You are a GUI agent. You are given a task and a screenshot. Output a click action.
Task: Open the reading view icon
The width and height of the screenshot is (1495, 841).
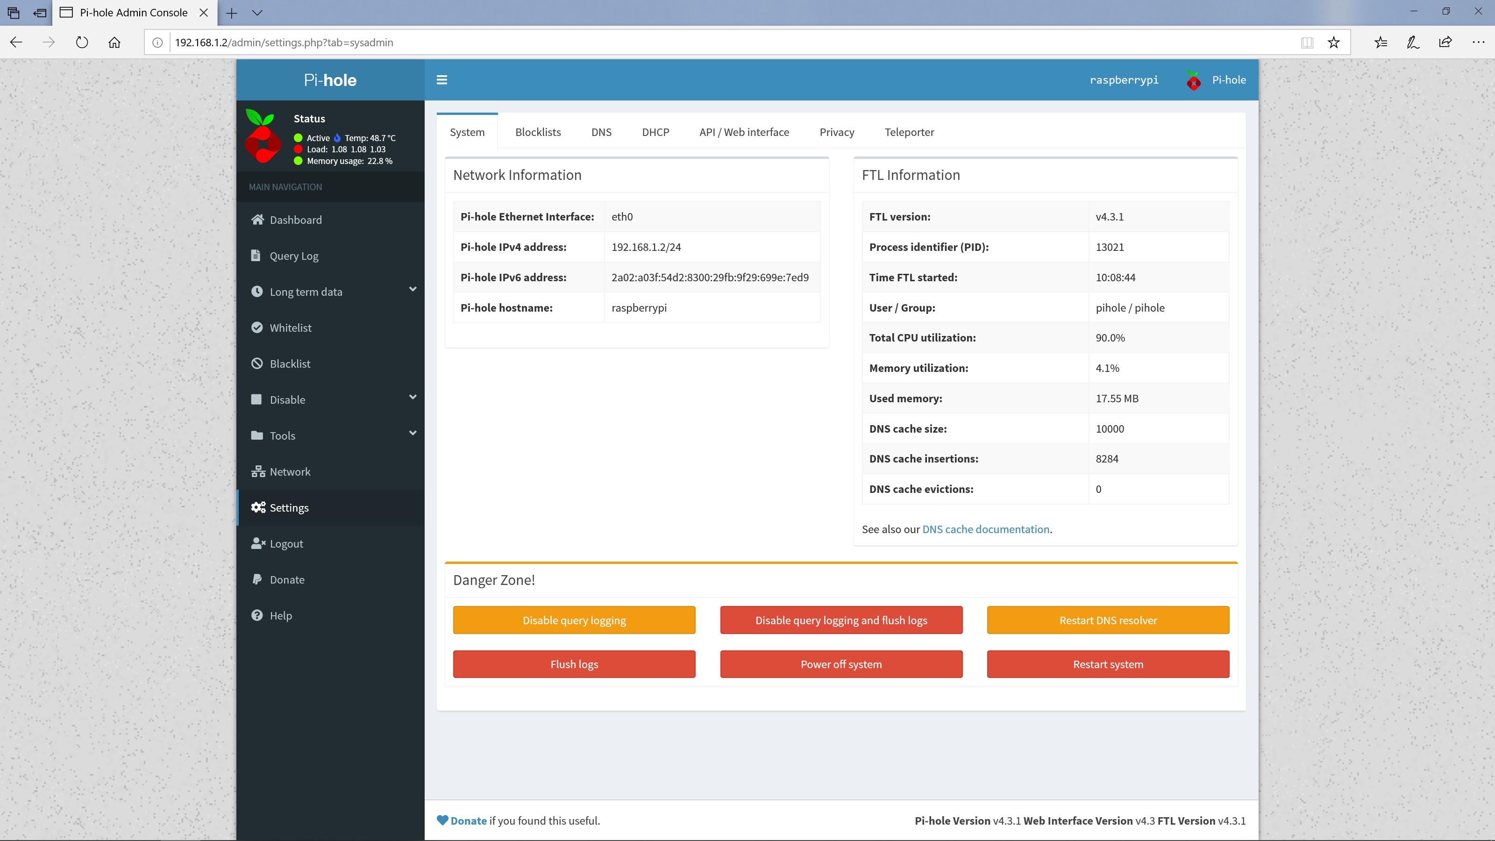(1307, 43)
